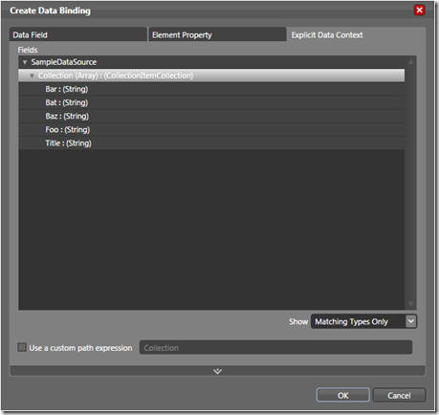Click the fields list scroll down arrow
The width and height of the screenshot is (439, 415).
tap(411, 304)
